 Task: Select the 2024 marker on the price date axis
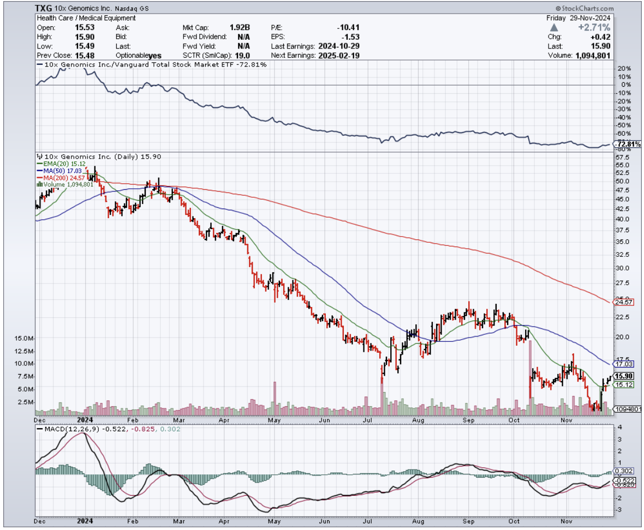(x=85, y=420)
